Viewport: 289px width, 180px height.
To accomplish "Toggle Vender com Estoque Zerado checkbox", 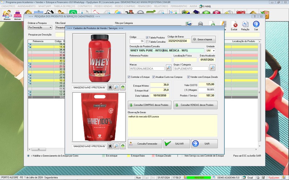I will click(188, 77).
